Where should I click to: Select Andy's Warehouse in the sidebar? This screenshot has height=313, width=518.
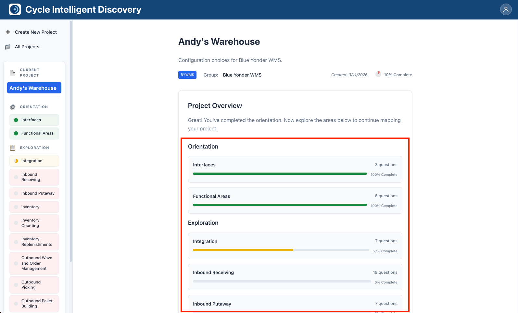tap(34, 88)
